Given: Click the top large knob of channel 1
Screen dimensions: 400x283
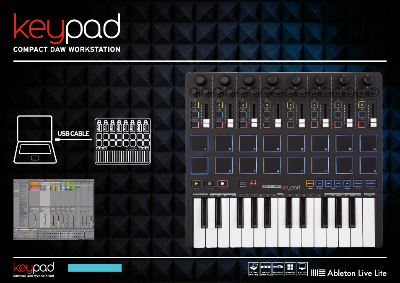Looking at the screenshot, I should tap(200, 80).
